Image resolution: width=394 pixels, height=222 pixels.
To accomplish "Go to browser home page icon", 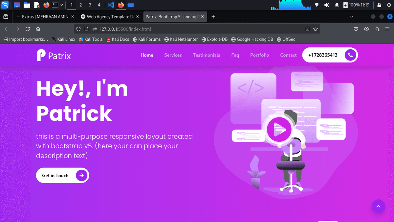I will [x=38, y=29].
